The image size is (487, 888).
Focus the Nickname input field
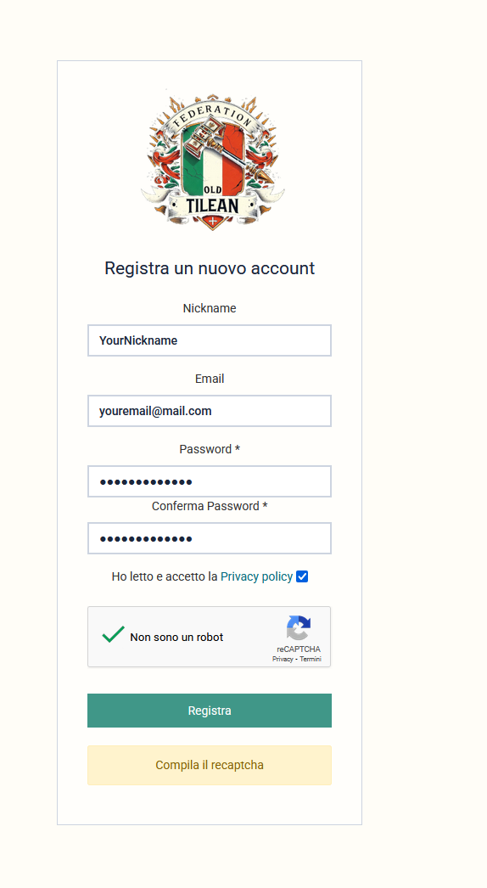pos(210,340)
